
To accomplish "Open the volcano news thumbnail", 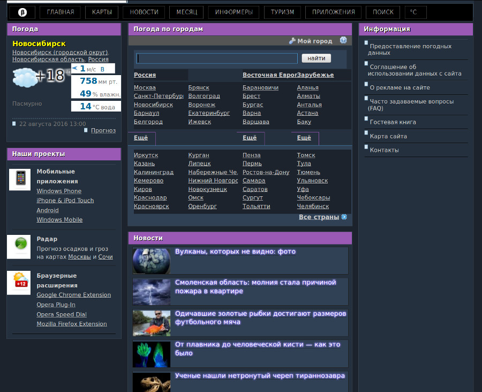I will [x=152, y=261].
